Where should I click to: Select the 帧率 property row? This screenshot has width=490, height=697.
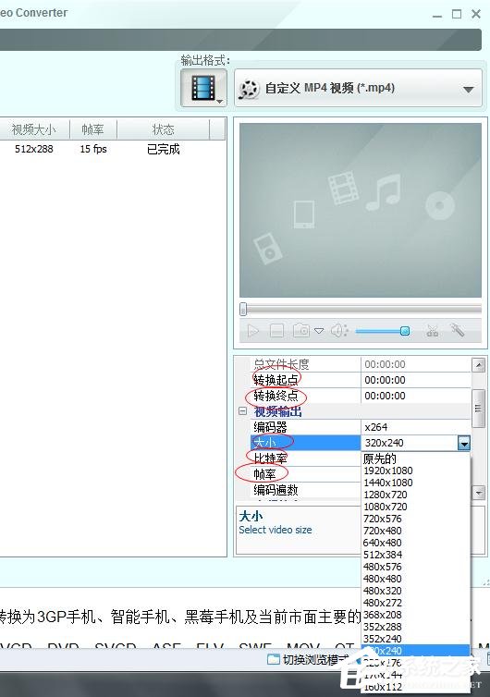[x=306, y=474]
